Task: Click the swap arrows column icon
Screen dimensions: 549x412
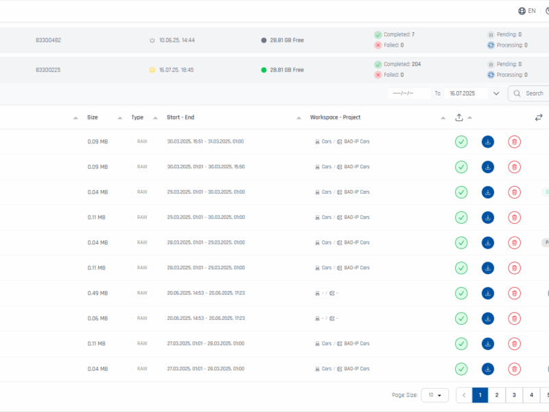Action: coord(539,117)
